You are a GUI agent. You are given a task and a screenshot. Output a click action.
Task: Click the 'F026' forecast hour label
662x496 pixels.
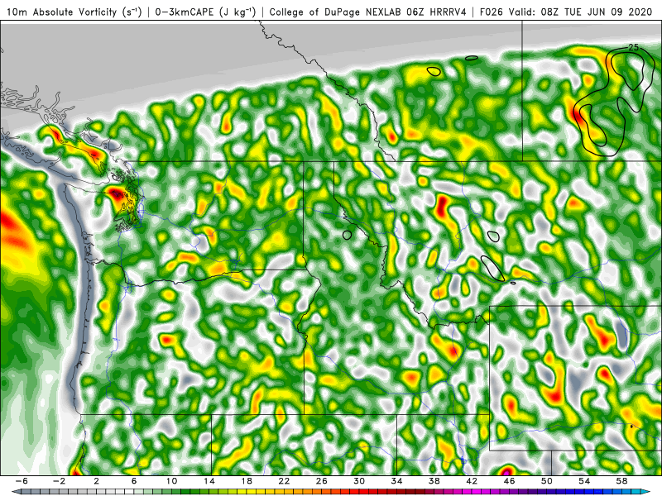coord(492,12)
